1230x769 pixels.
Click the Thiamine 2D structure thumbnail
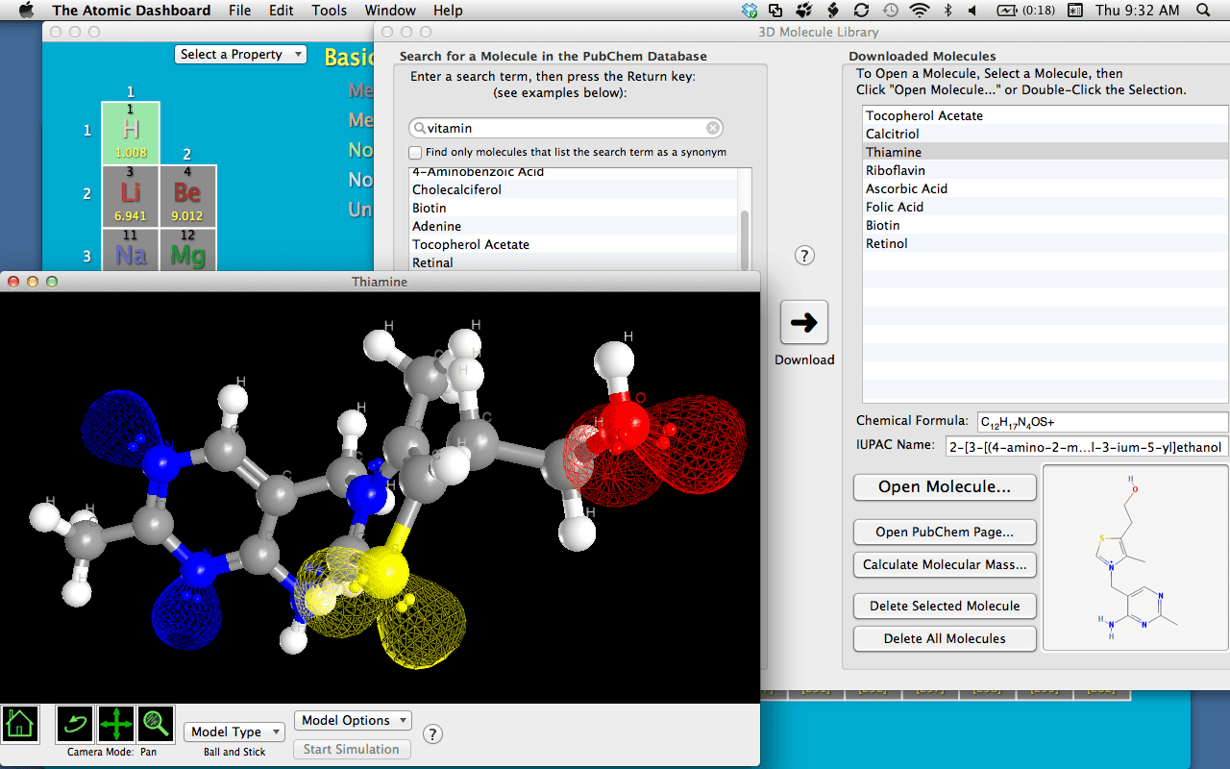click(x=1135, y=558)
